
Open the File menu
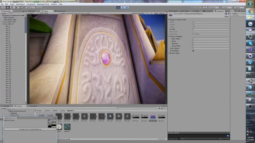pos(2,4)
